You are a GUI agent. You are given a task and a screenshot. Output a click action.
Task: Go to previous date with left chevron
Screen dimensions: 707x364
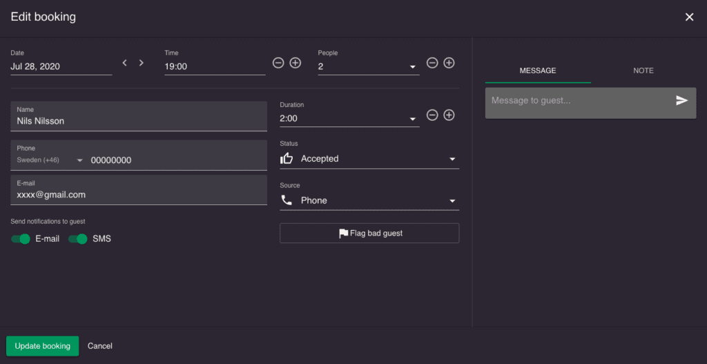(125, 63)
